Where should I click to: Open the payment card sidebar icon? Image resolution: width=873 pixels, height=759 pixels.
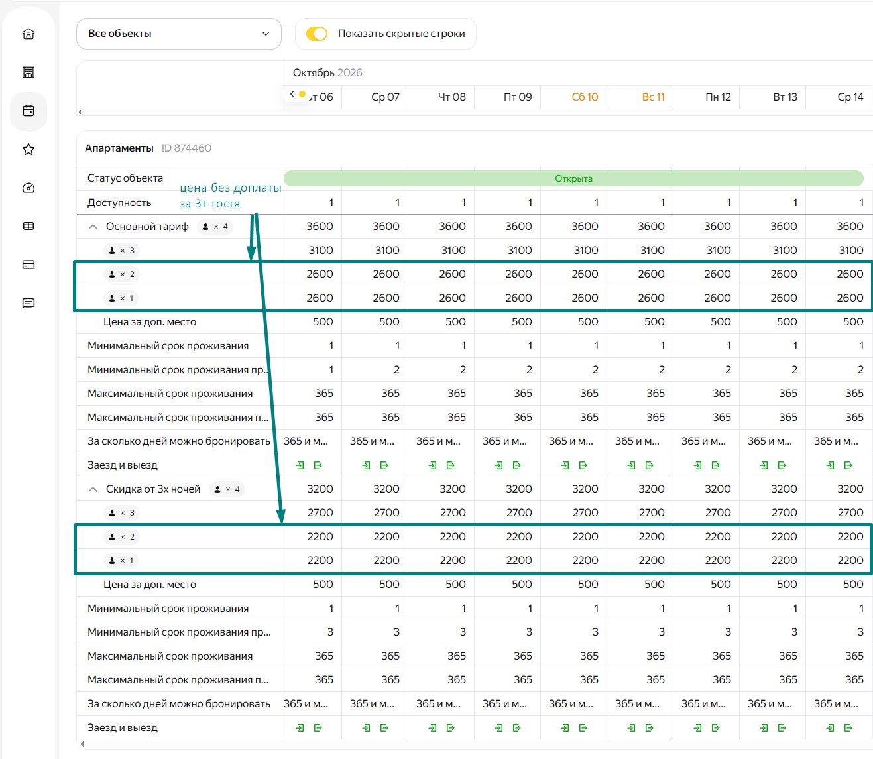pyautogui.click(x=29, y=264)
